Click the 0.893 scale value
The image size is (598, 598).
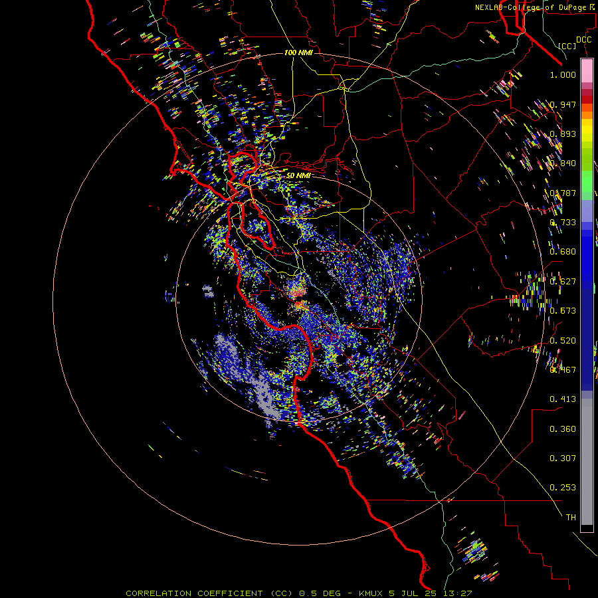563,134
